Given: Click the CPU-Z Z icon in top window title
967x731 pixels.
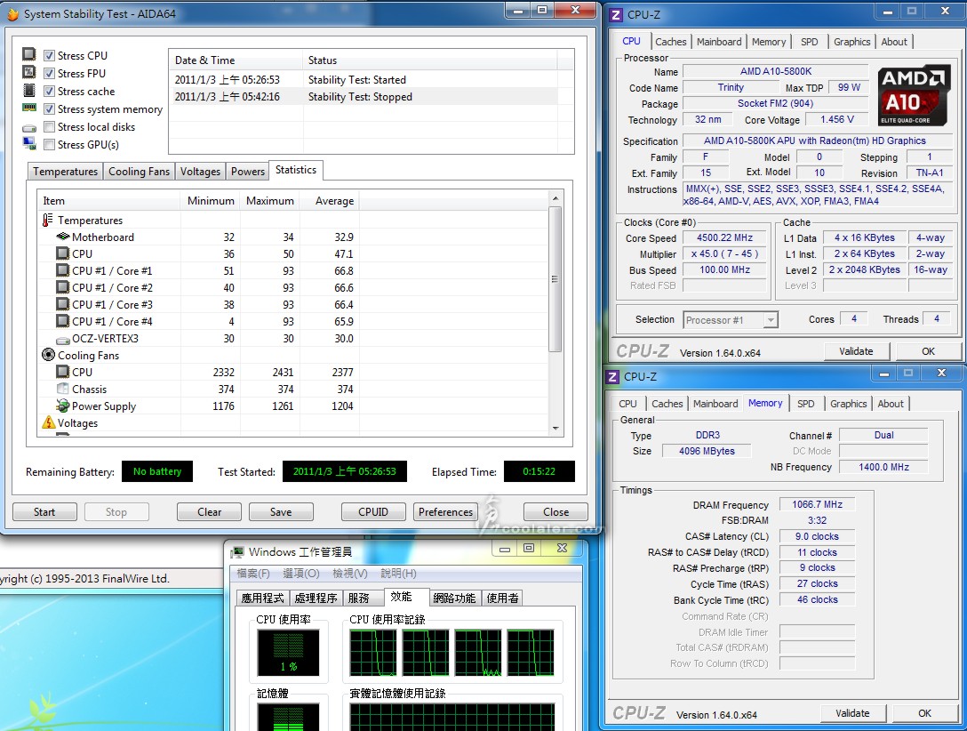Looking at the screenshot, I should coord(615,15).
